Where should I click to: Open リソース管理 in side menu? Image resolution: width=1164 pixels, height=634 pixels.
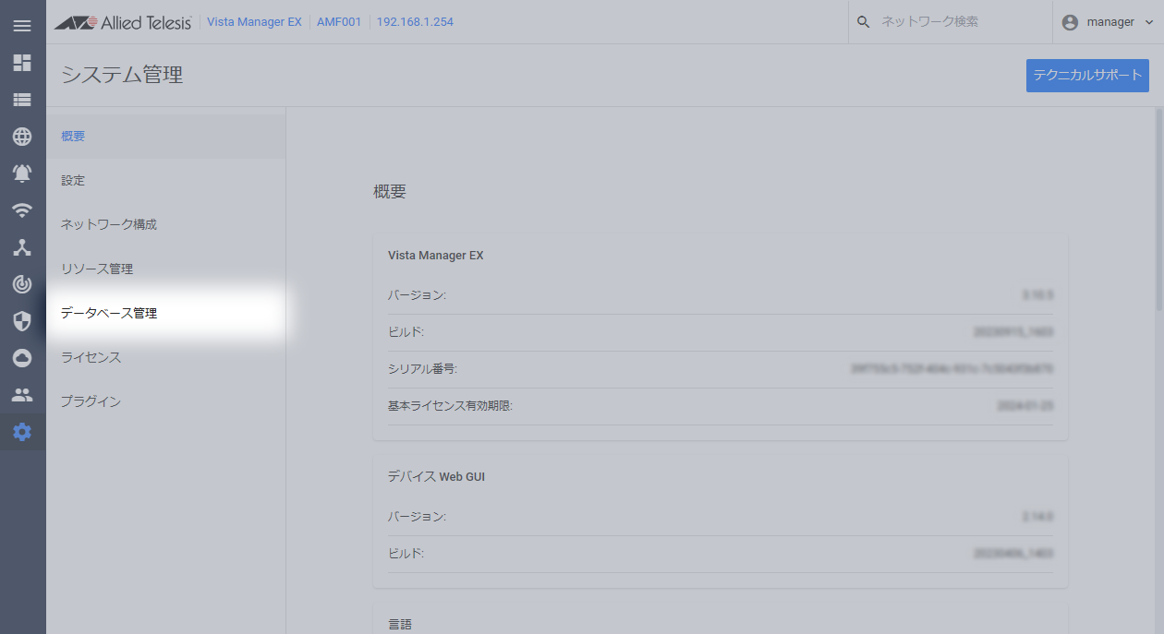[x=166, y=269]
